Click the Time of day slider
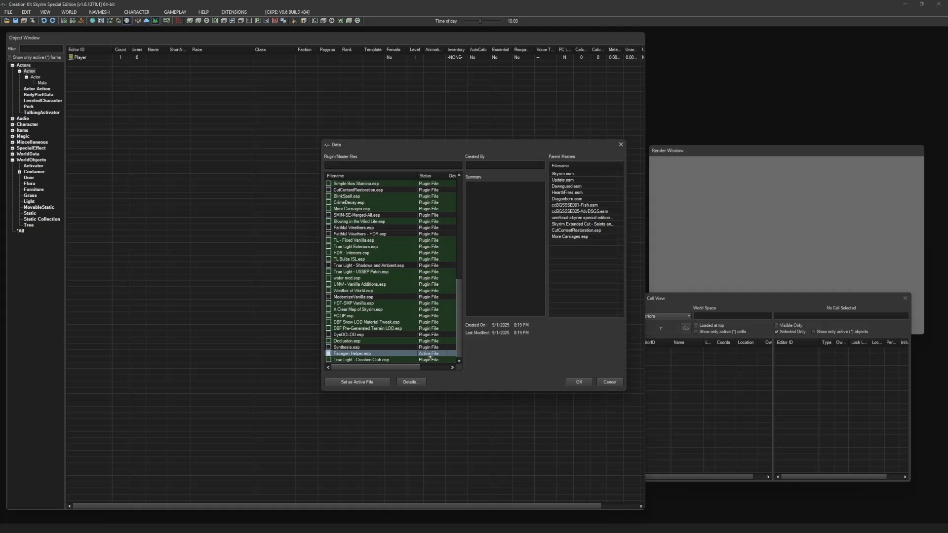The width and height of the screenshot is (948, 533). click(x=480, y=21)
